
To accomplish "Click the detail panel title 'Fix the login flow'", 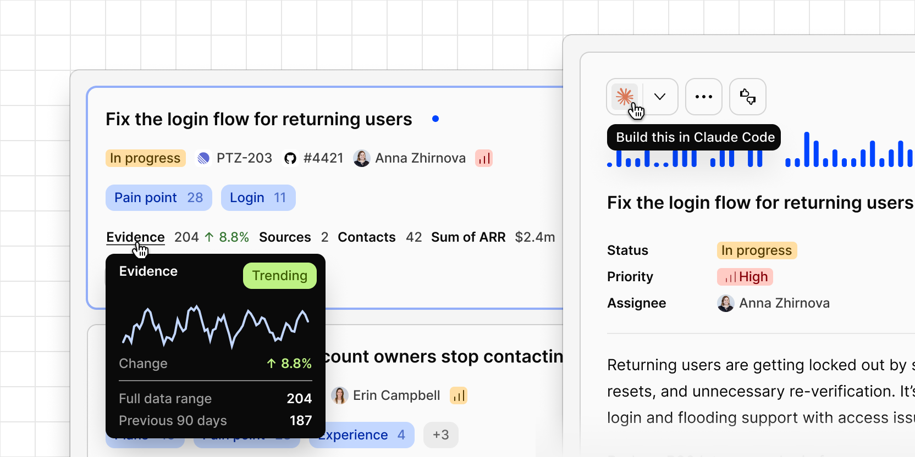I will tap(760, 203).
